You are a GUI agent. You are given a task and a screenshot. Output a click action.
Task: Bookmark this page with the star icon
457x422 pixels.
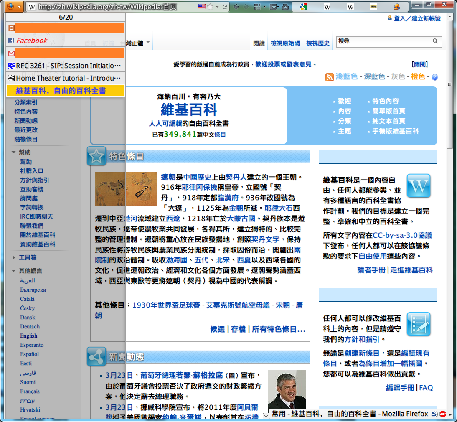coord(210,7)
